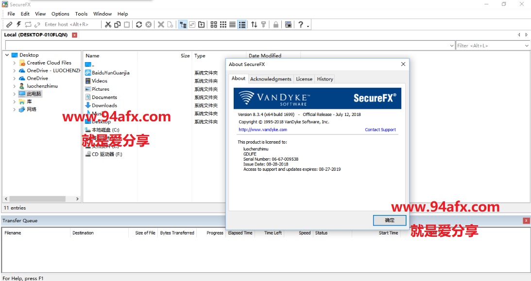Screen dimensions: 531x281
Task: Click the folder tree horizontal scrollbar
Action: (x=37, y=199)
